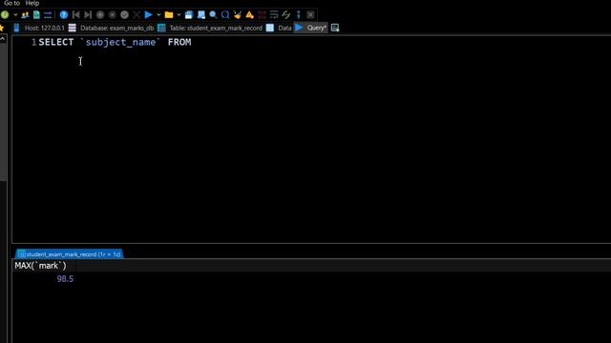Switch to the Data tab
The height and width of the screenshot is (343, 611).
279,28
